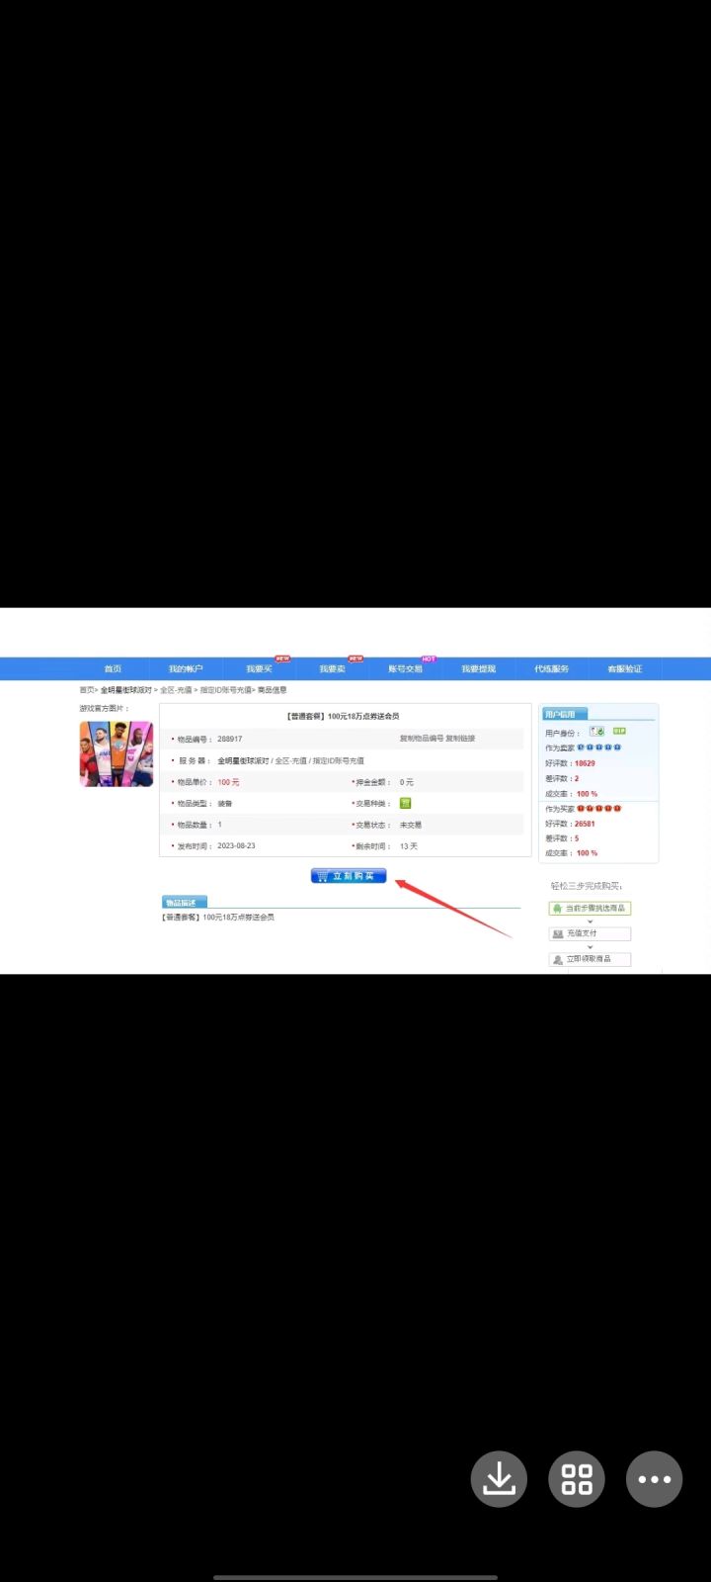Open the 代练服务 navigation tab

551,669
